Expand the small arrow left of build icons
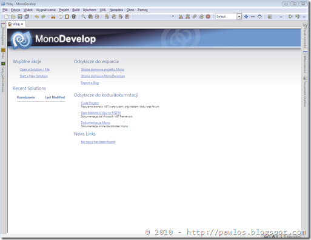 [x=173, y=16]
